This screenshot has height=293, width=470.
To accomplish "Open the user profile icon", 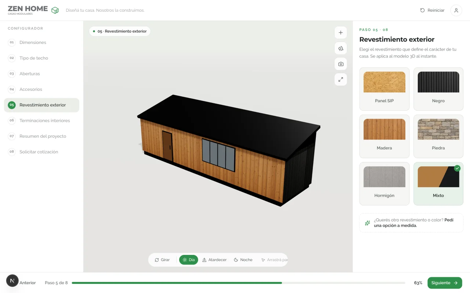I will click(x=456, y=10).
